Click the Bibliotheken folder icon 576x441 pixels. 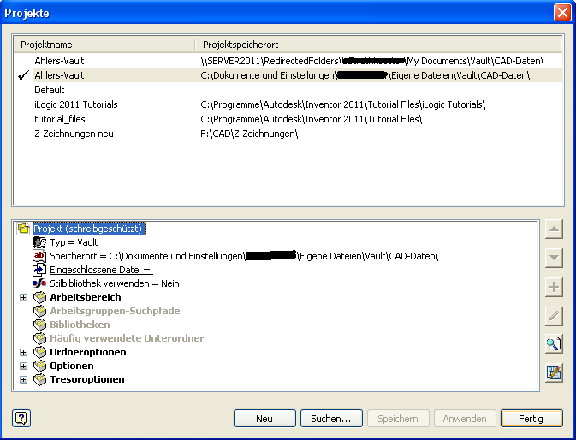coord(39,325)
